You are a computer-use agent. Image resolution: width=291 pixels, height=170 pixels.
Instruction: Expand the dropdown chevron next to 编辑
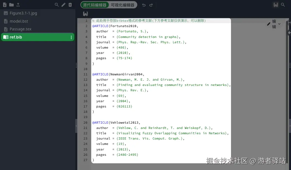(279, 24)
